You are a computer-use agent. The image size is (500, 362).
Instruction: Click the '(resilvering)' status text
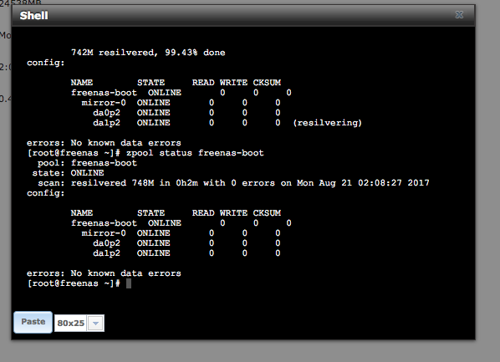[327, 123]
